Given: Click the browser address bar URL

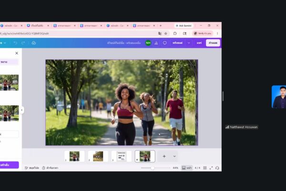Looking at the screenshot, I should [24, 33].
